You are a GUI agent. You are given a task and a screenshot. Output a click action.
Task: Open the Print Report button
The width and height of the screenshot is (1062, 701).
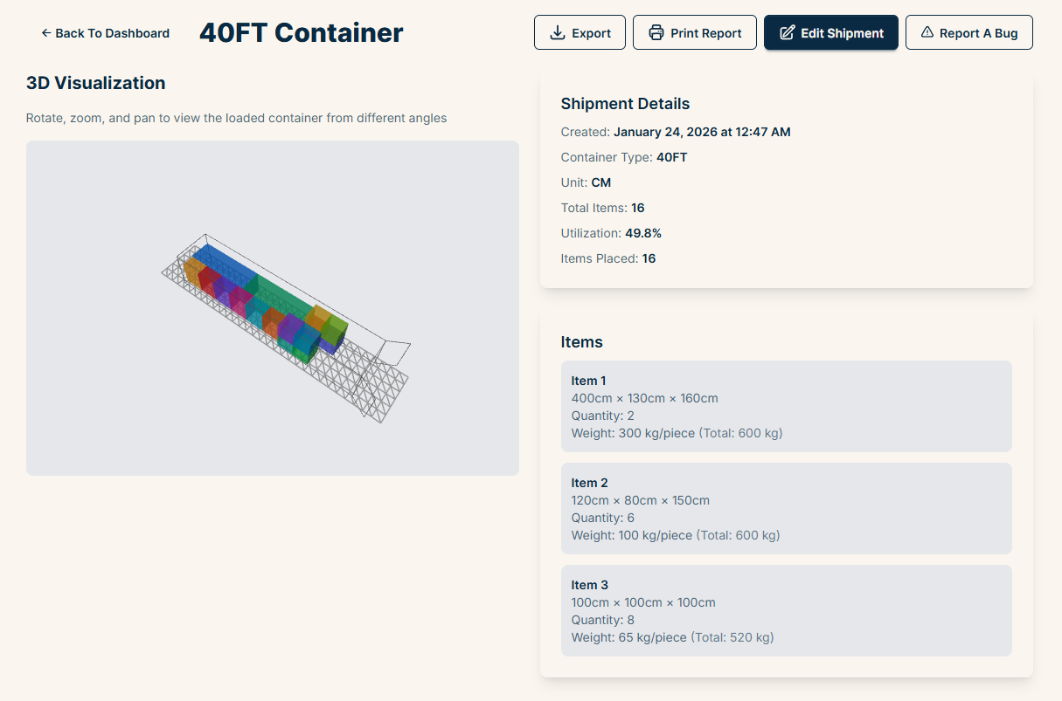pos(694,33)
